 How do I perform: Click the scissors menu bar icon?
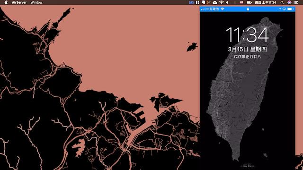pyautogui.click(x=208, y=2)
